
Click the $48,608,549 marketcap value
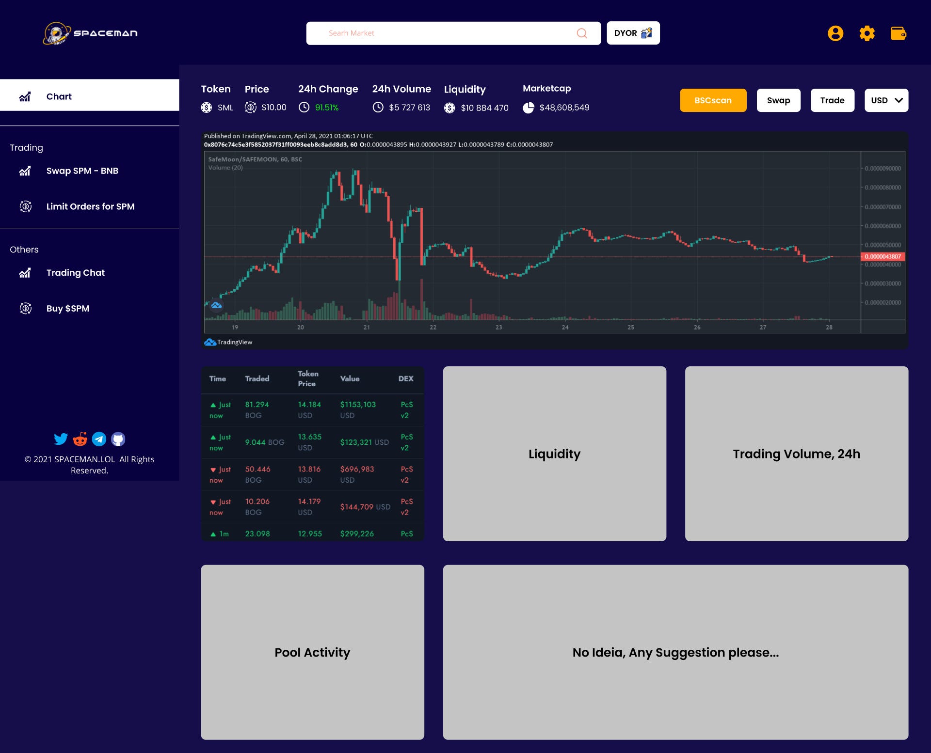pos(564,108)
